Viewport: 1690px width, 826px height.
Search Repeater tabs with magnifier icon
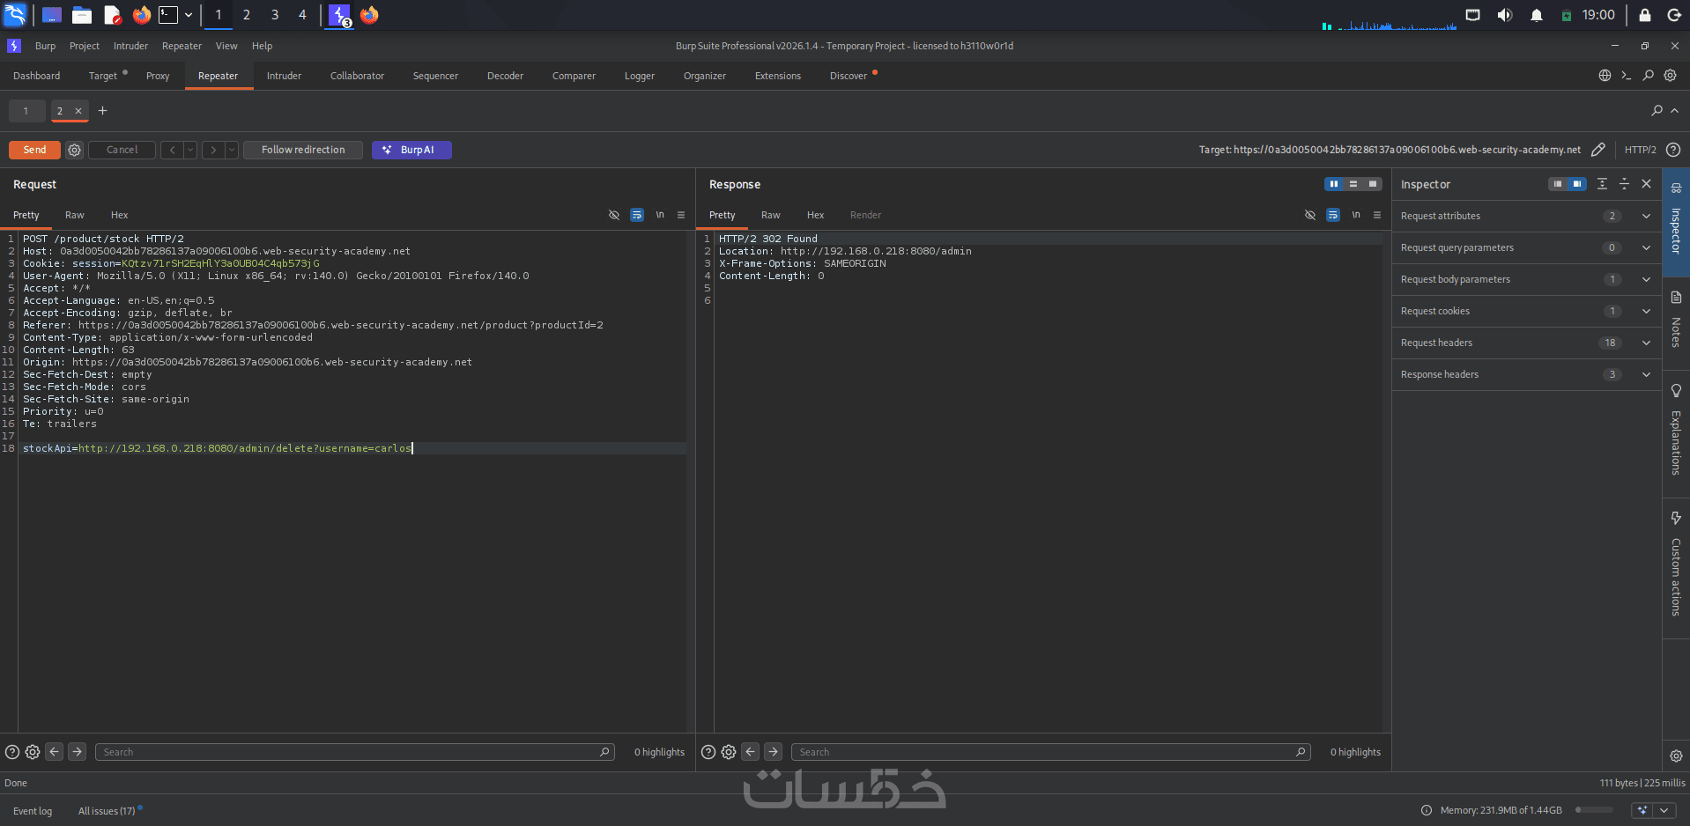[1657, 111]
